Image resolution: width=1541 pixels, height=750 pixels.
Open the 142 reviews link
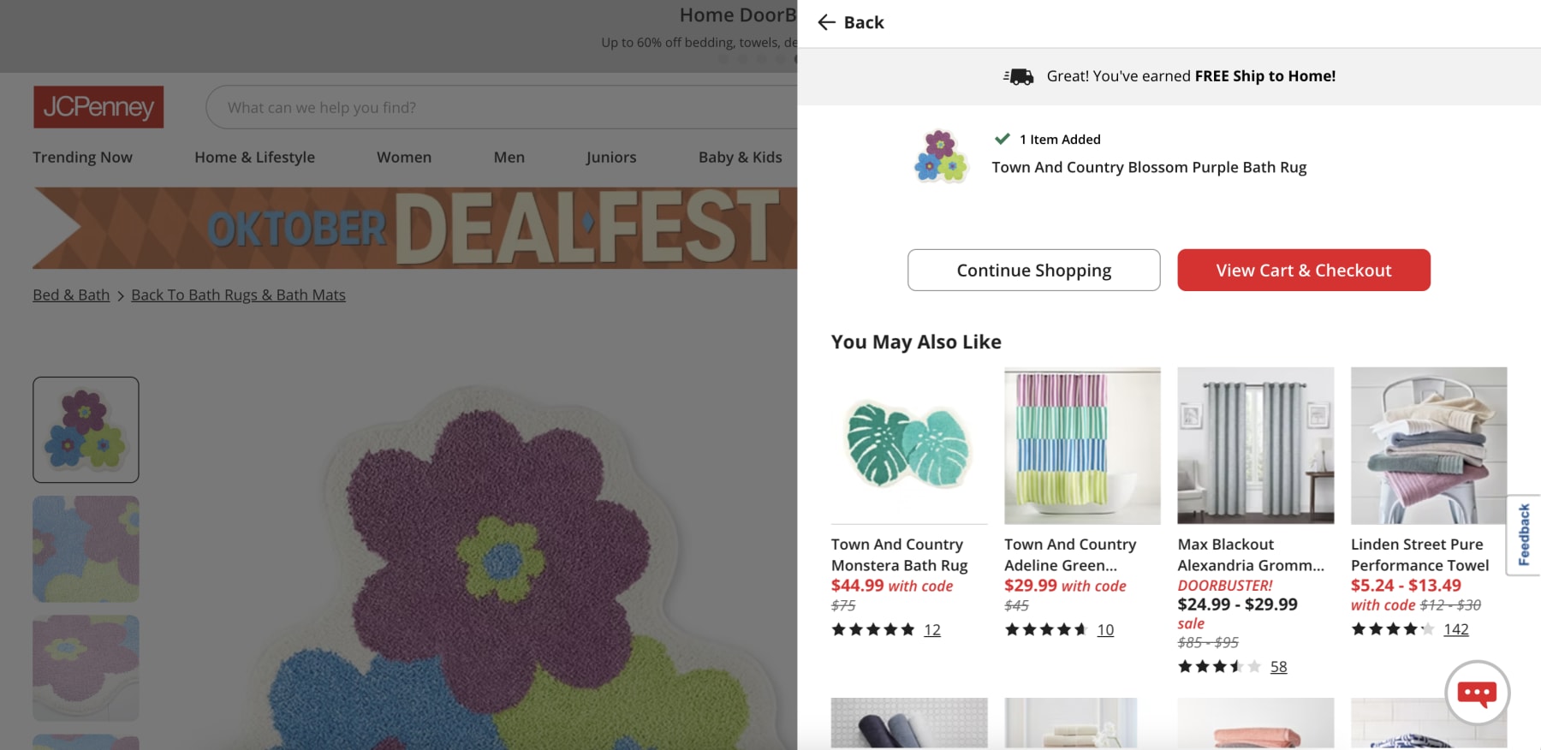tap(1455, 629)
